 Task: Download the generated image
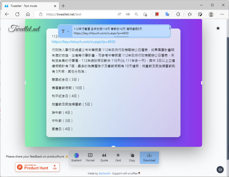[149, 158]
